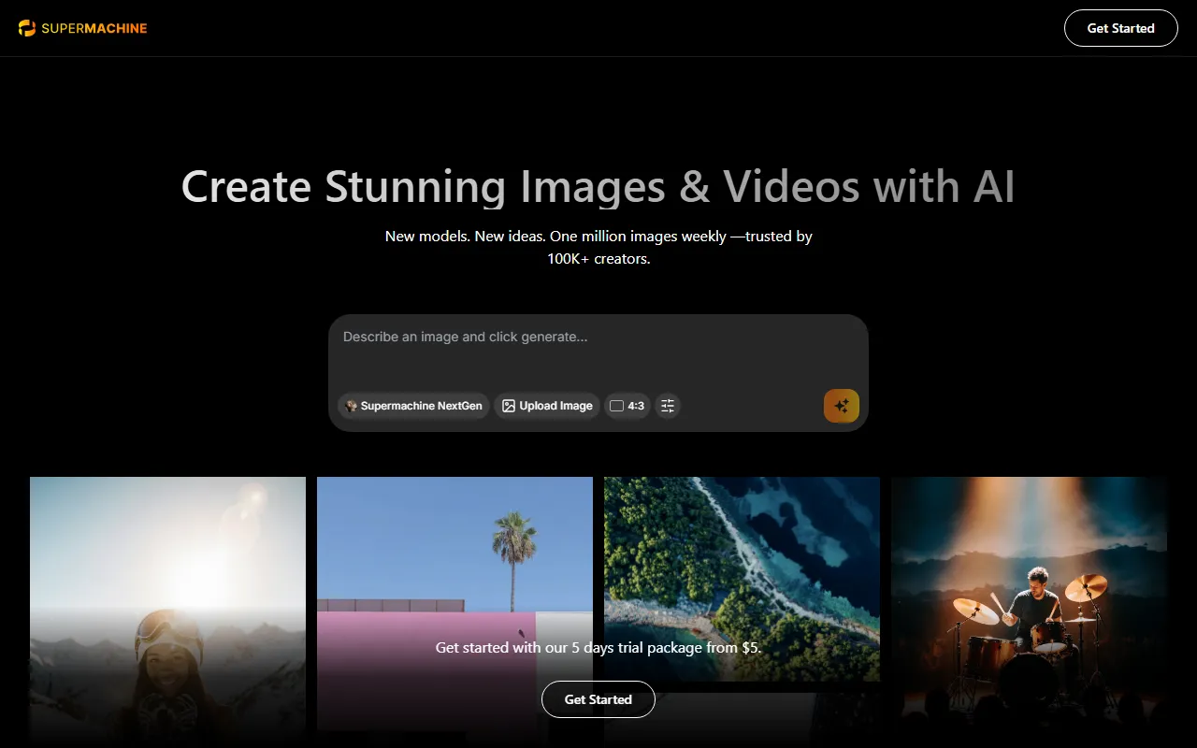Hit the orange sparkle generate button

pyautogui.click(x=841, y=406)
